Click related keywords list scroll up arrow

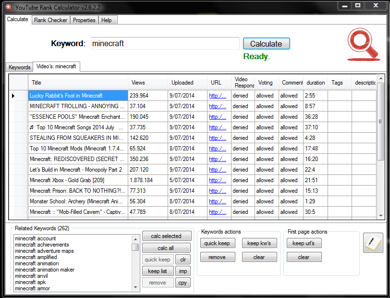135,239
